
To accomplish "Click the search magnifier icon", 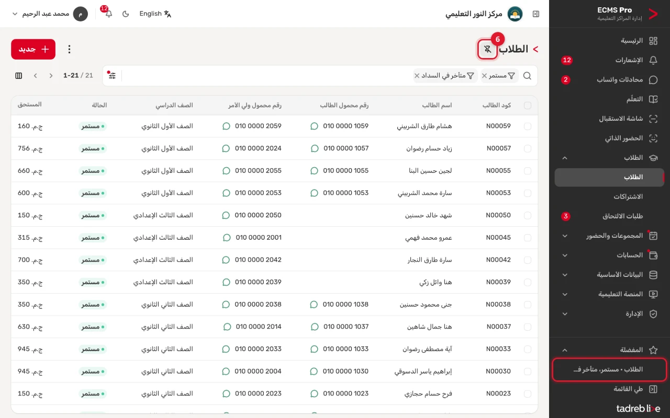I will point(527,76).
